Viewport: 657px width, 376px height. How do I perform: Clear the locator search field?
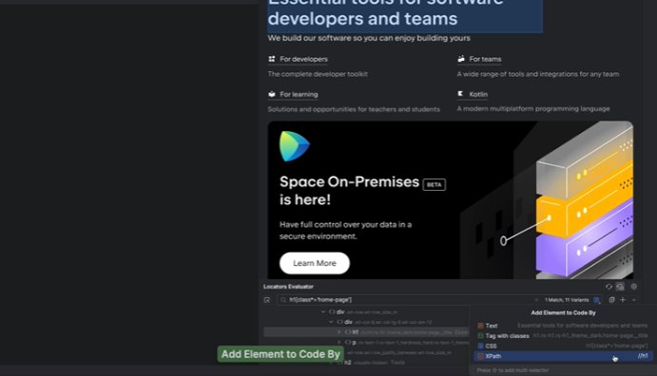pyautogui.click(x=536, y=300)
